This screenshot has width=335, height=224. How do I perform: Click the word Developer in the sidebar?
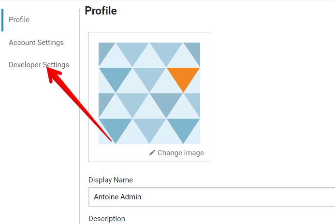click(25, 65)
